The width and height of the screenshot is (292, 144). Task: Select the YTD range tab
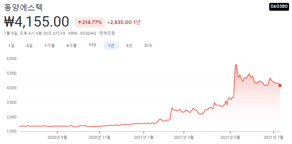click(92, 45)
